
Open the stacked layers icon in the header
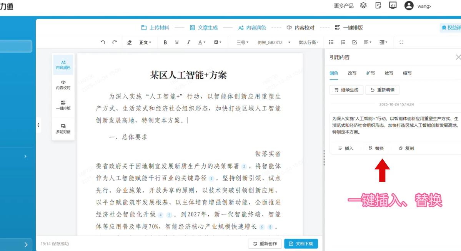click(x=363, y=5)
